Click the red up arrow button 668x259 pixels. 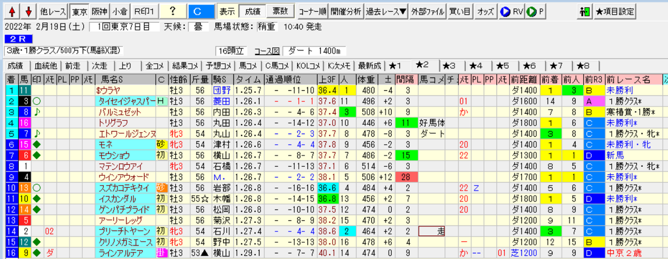click(12, 10)
